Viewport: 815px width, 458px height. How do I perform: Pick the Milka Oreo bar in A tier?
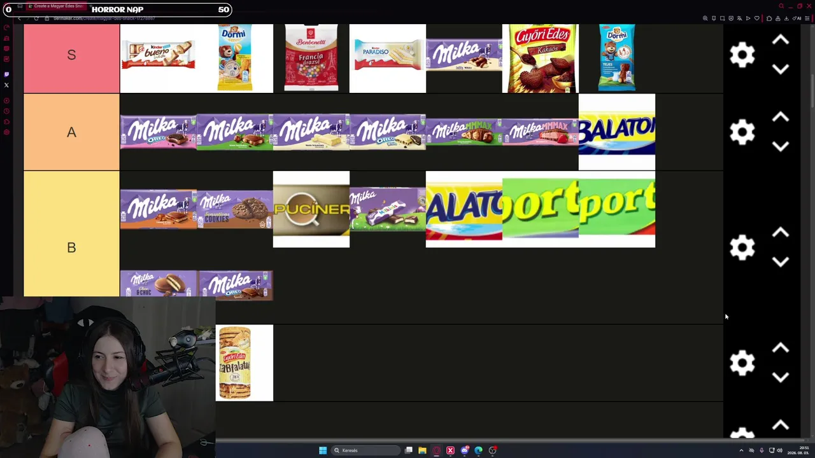click(x=158, y=132)
